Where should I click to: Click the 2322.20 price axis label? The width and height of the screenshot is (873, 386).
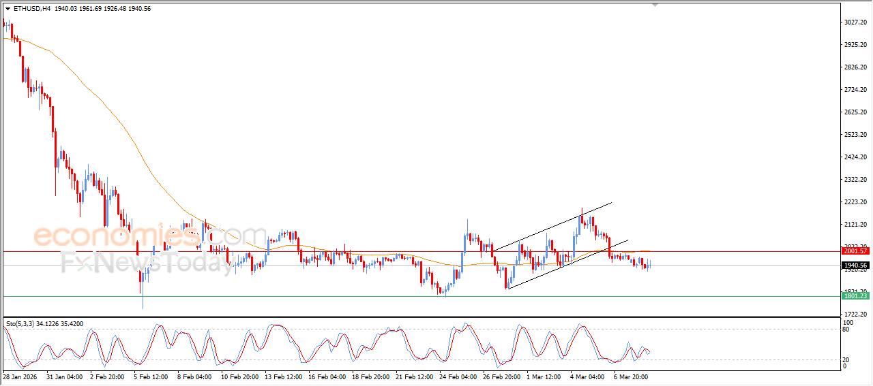[x=855, y=180]
